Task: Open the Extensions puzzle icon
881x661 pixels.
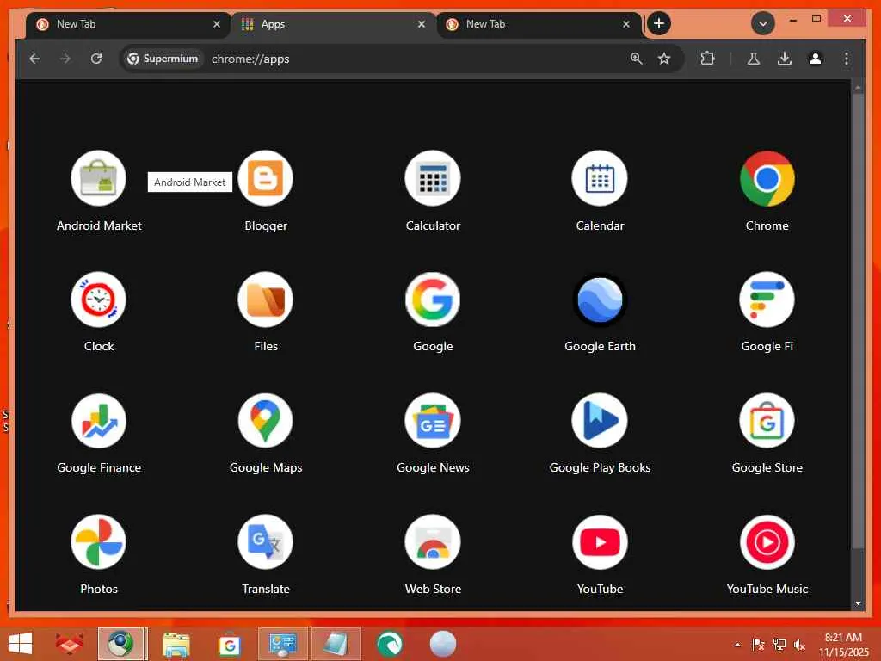Action: point(707,59)
